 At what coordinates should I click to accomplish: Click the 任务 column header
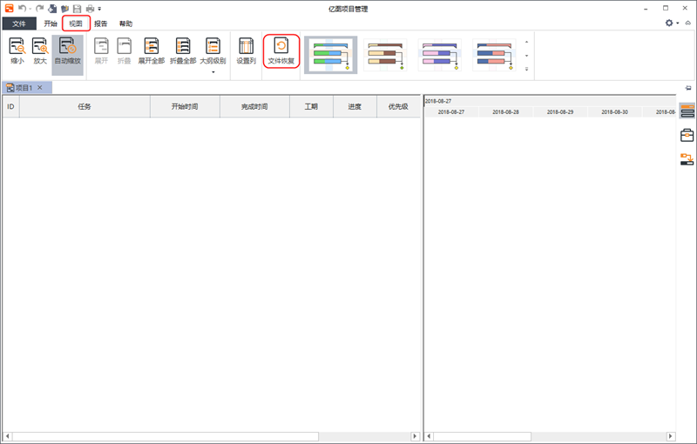(85, 106)
